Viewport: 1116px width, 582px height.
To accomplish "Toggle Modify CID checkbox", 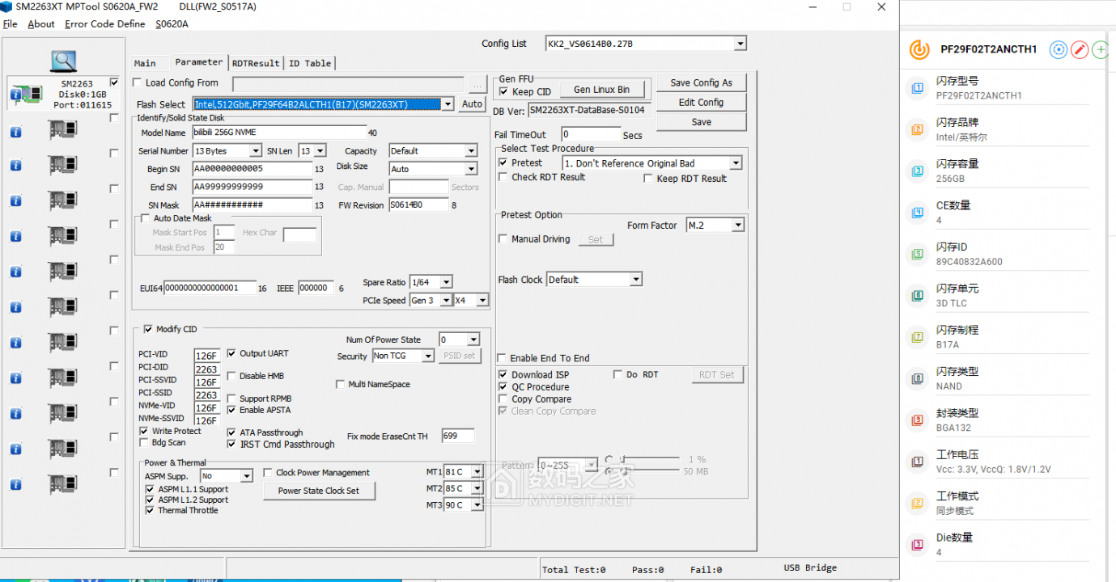I will pos(148,329).
